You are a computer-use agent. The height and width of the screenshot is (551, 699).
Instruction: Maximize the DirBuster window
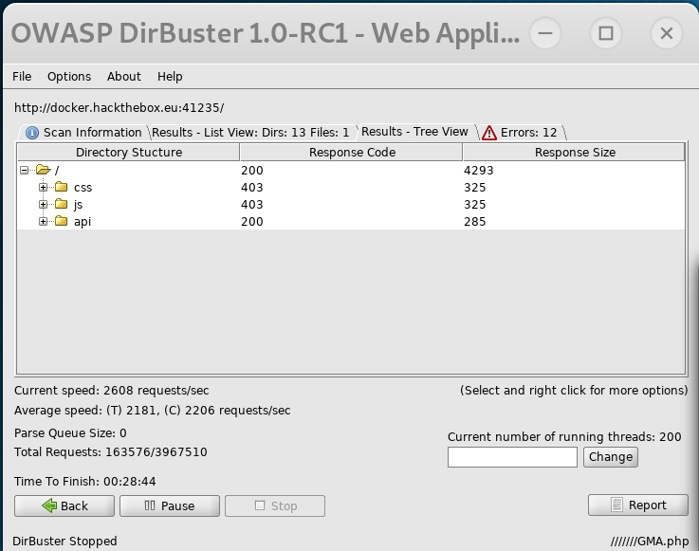click(x=605, y=33)
